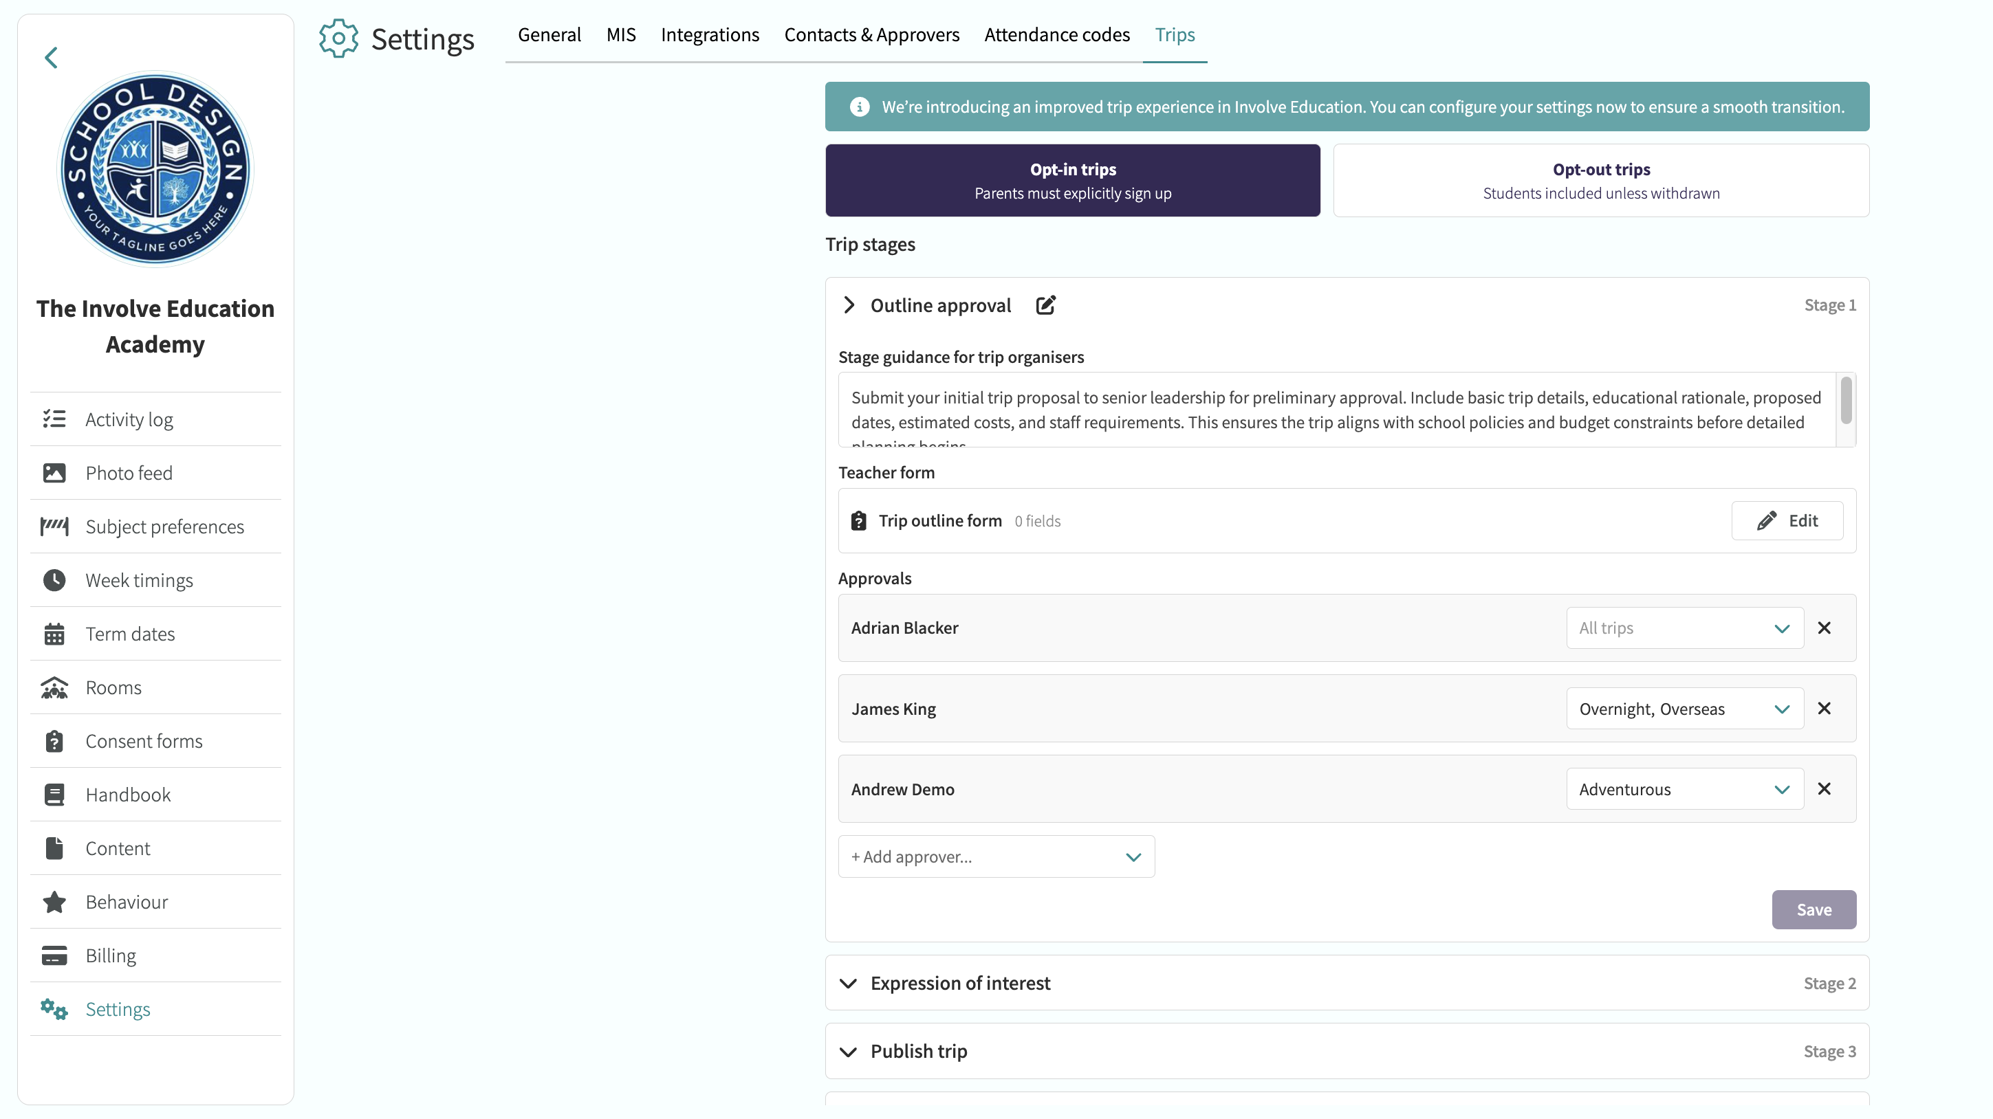The image size is (1993, 1119).
Task: Open Activity log page
Action: coord(155,419)
